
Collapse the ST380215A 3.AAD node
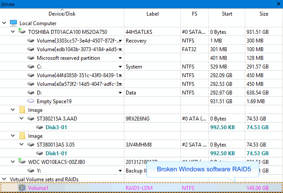click(x=22, y=118)
